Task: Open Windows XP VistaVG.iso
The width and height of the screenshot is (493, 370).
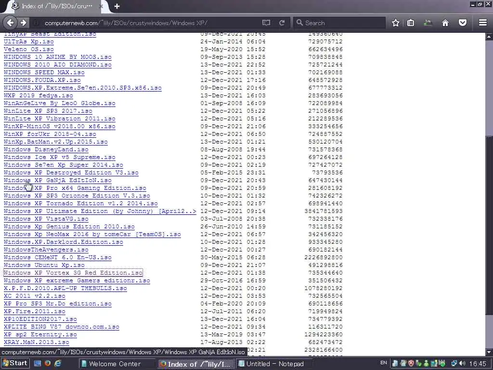Action: point(46,219)
